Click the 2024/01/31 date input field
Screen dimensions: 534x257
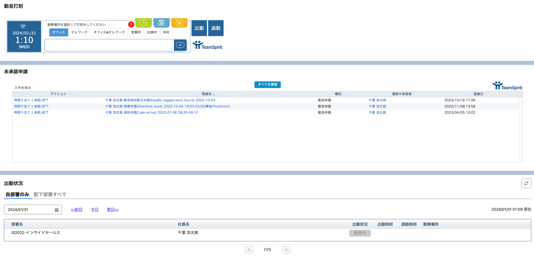[x=33, y=210]
